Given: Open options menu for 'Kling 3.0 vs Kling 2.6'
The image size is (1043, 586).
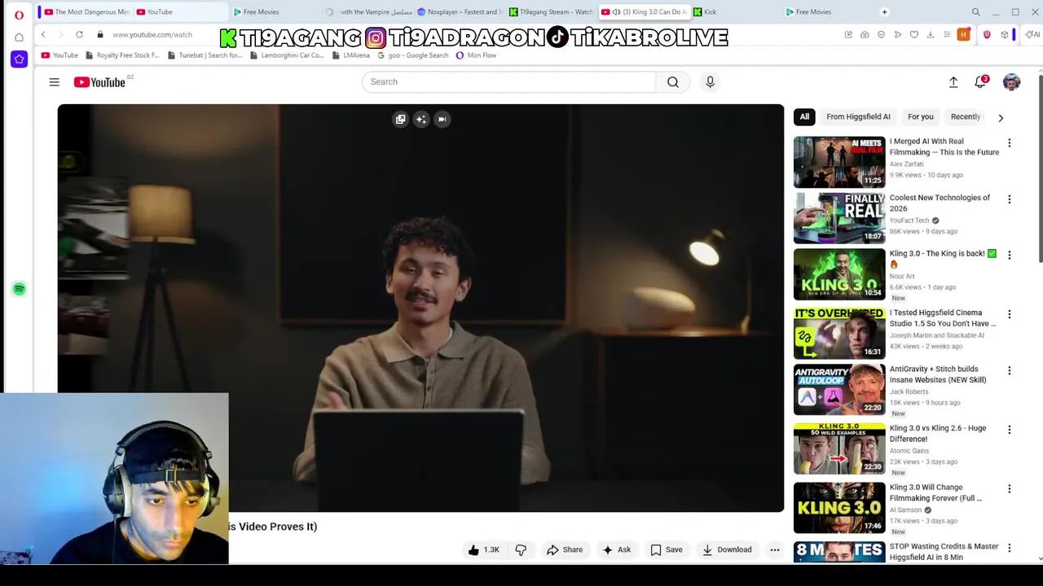Looking at the screenshot, I should 1009,430.
